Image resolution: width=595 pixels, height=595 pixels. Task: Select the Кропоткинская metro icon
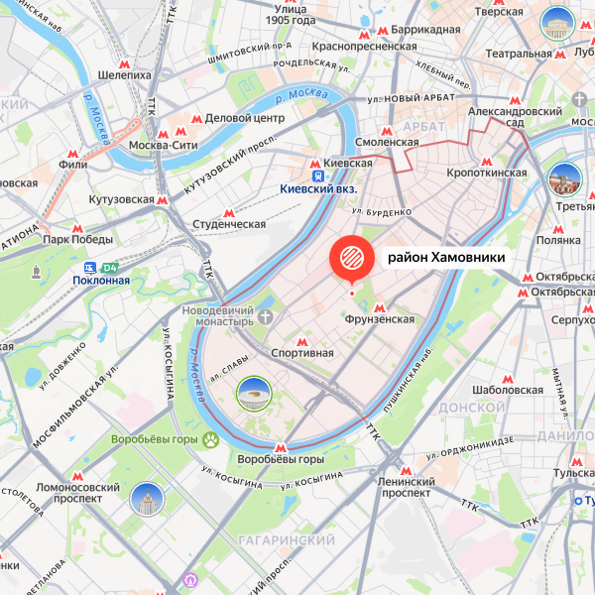pos(487,162)
